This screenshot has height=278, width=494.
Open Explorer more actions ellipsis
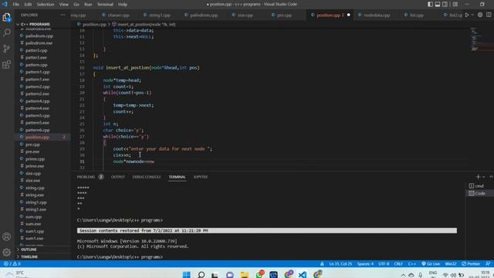pos(63,15)
